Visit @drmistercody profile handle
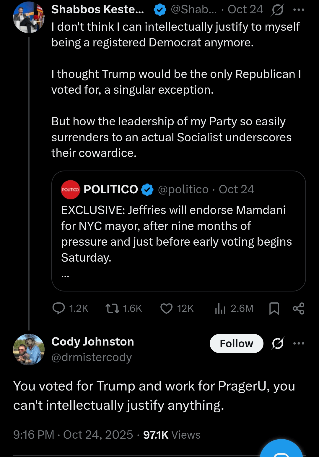 [x=92, y=357]
